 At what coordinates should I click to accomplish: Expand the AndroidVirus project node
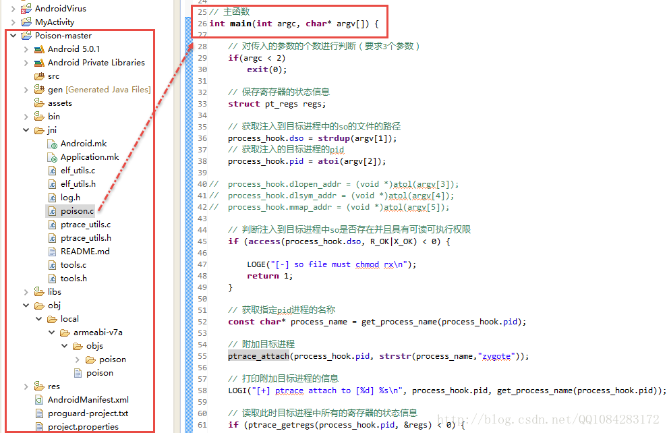tap(13, 9)
